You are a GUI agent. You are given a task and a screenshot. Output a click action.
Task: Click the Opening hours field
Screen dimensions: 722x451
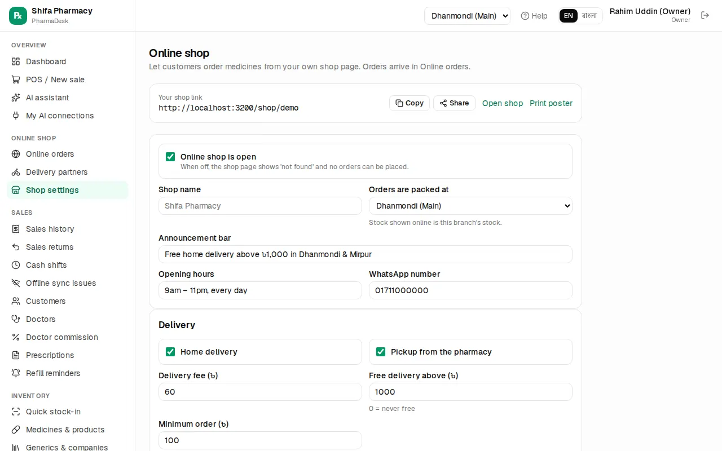260,290
